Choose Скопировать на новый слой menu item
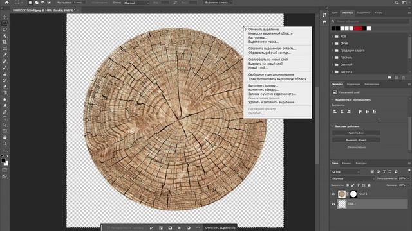Image resolution: width=412 pixels, height=231 pixels. 268,60
